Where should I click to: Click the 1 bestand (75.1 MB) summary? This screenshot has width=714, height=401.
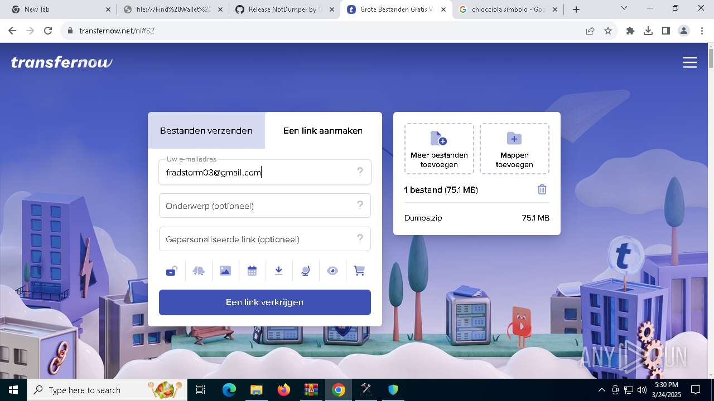point(441,190)
